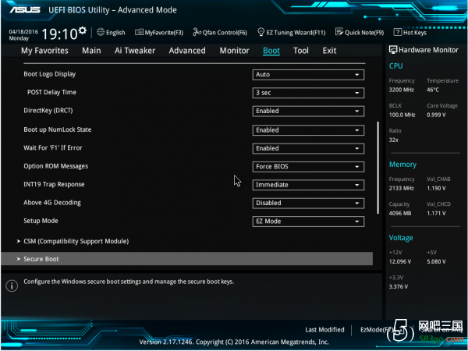Open the Setup Mode dropdown
The image size is (468, 351).
click(308, 222)
